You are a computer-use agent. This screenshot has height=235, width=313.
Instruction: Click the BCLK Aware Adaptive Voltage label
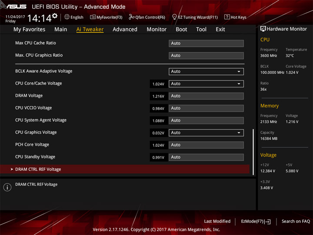[44, 71]
